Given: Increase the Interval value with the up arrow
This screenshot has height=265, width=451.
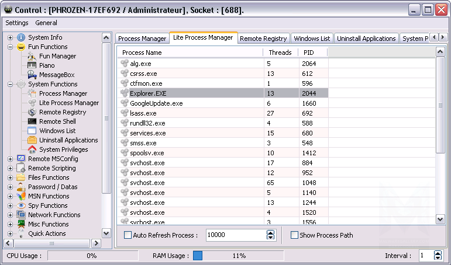Looking at the screenshot, I should point(438,253).
